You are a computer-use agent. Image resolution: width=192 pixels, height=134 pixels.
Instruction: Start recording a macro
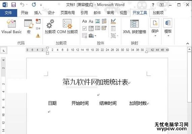coord(38,21)
